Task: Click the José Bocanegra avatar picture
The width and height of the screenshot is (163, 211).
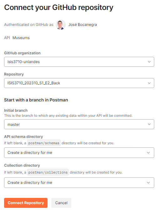Action: [x=61, y=25]
